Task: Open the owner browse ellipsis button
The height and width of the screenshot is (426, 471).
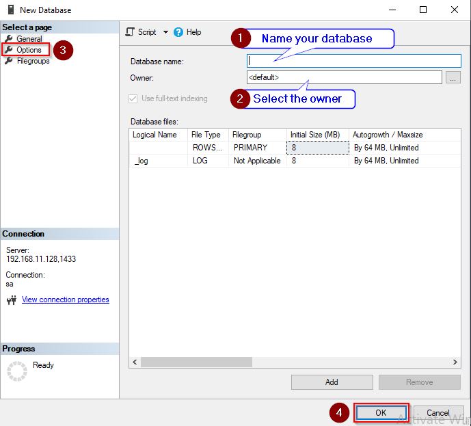Action: pyautogui.click(x=453, y=77)
